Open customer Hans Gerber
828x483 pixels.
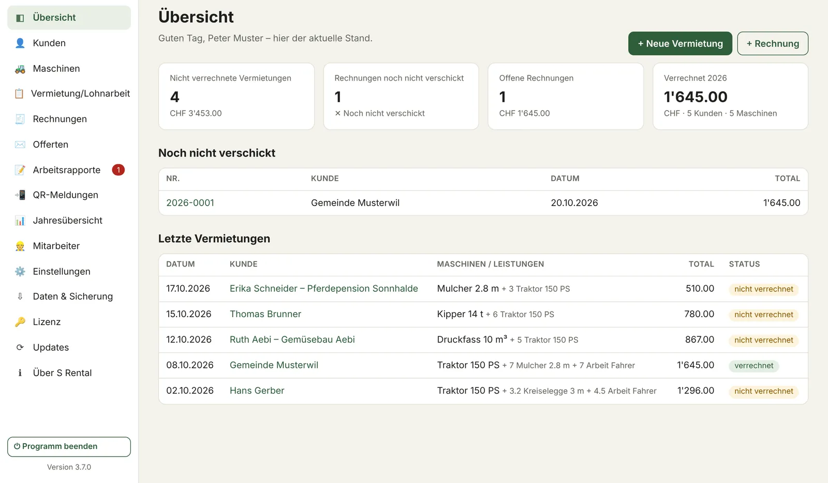(x=257, y=391)
